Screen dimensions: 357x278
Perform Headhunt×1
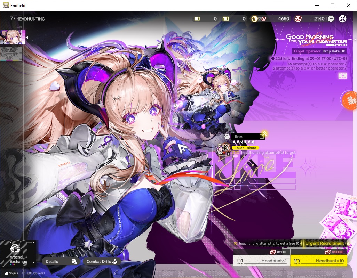click(x=261, y=261)
